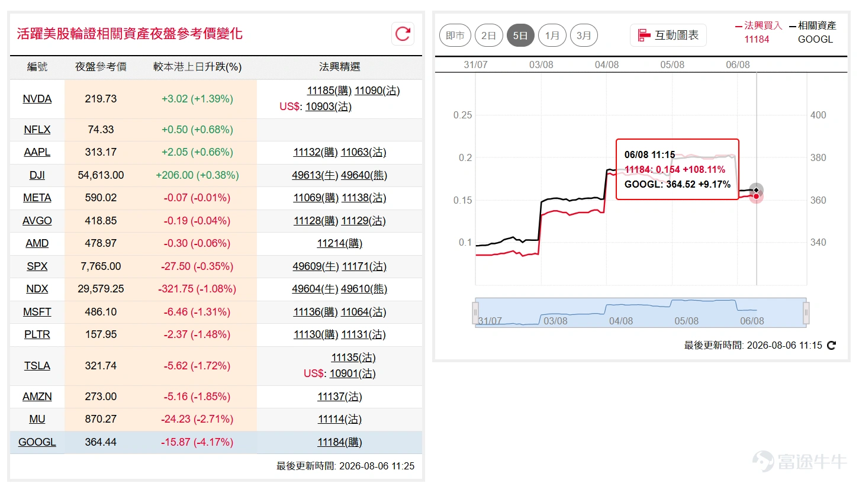Open the GOOGL ticker link

click(37, 442)
